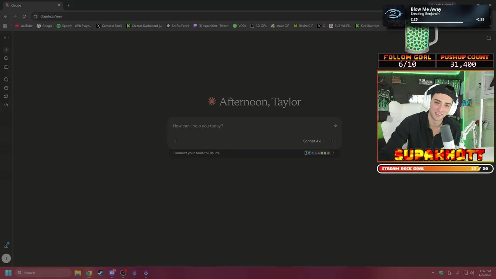
Task: Open the projects icon in Claude sidebar
Action: tap(6, 88)
